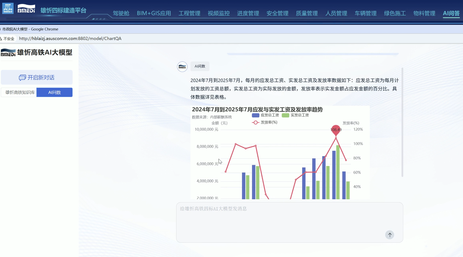
Task: Click the blue CSCEC logo icon
Action: click(8, 8)
